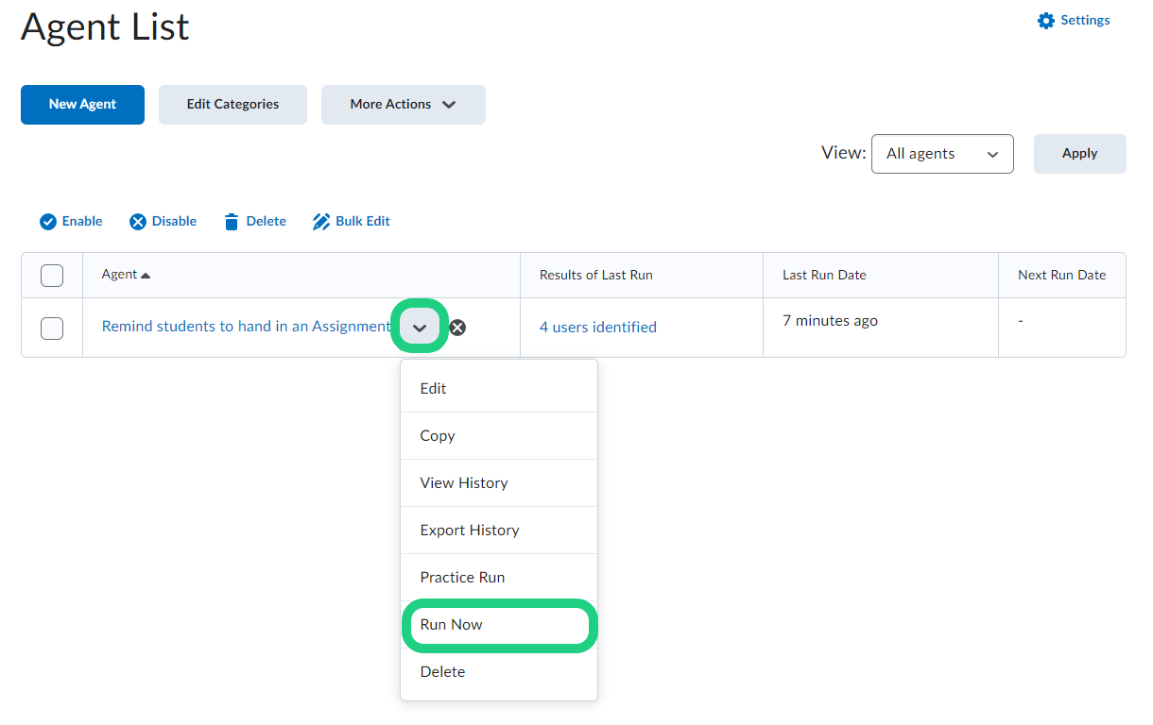The height and width of the screenshot is (725, 1153).
Task: Tick the select-all agents checkbox in header
Action: tap(52, 276)
